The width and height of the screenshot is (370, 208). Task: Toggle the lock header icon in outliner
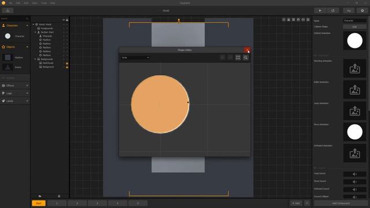[x=67, y=20]
